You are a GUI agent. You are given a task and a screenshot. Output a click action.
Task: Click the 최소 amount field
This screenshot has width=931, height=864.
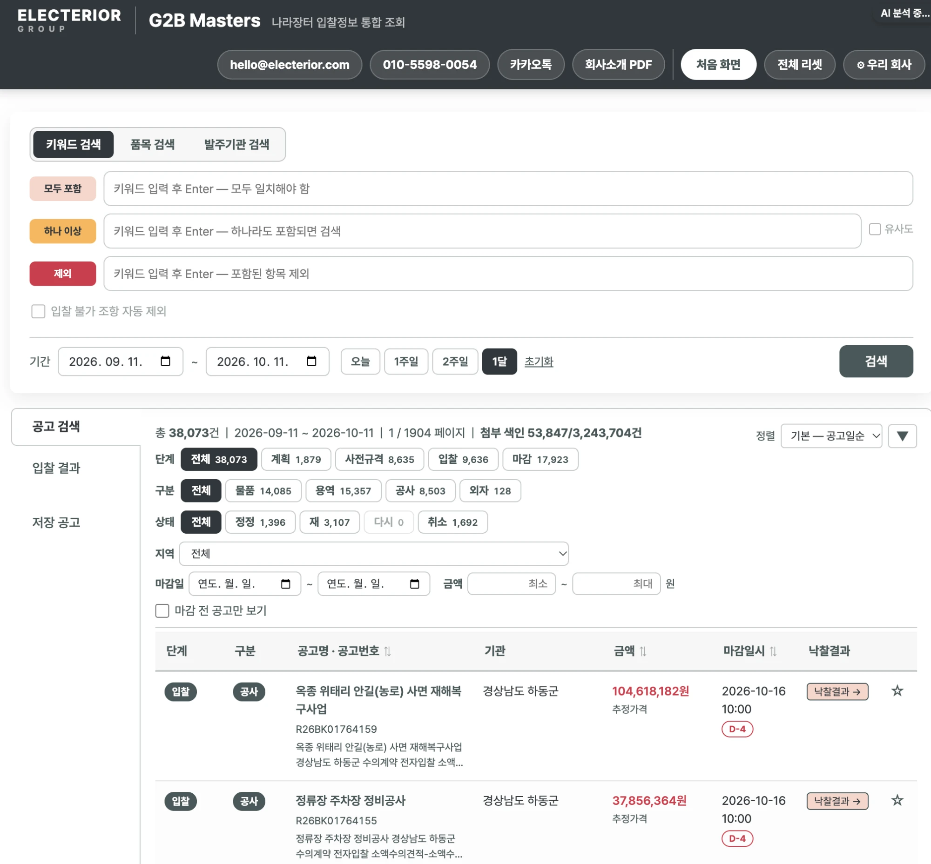[511, 583]
